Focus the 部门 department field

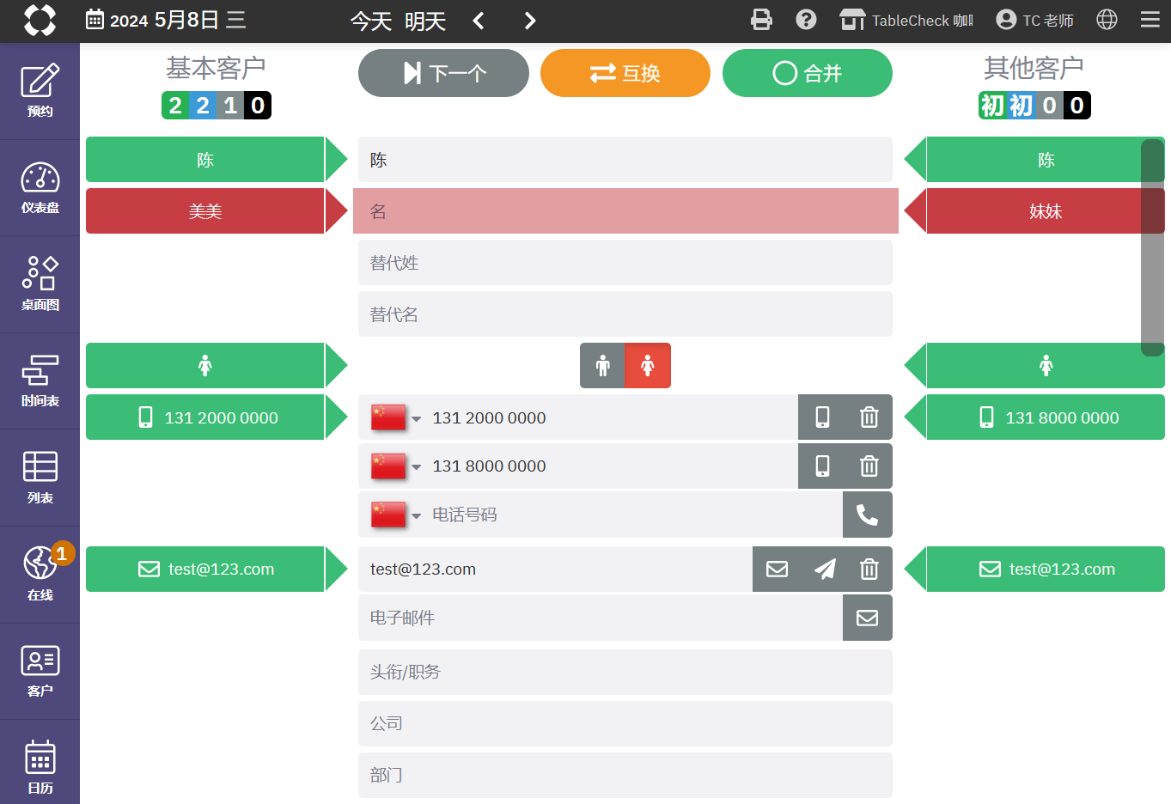[625, 775]
